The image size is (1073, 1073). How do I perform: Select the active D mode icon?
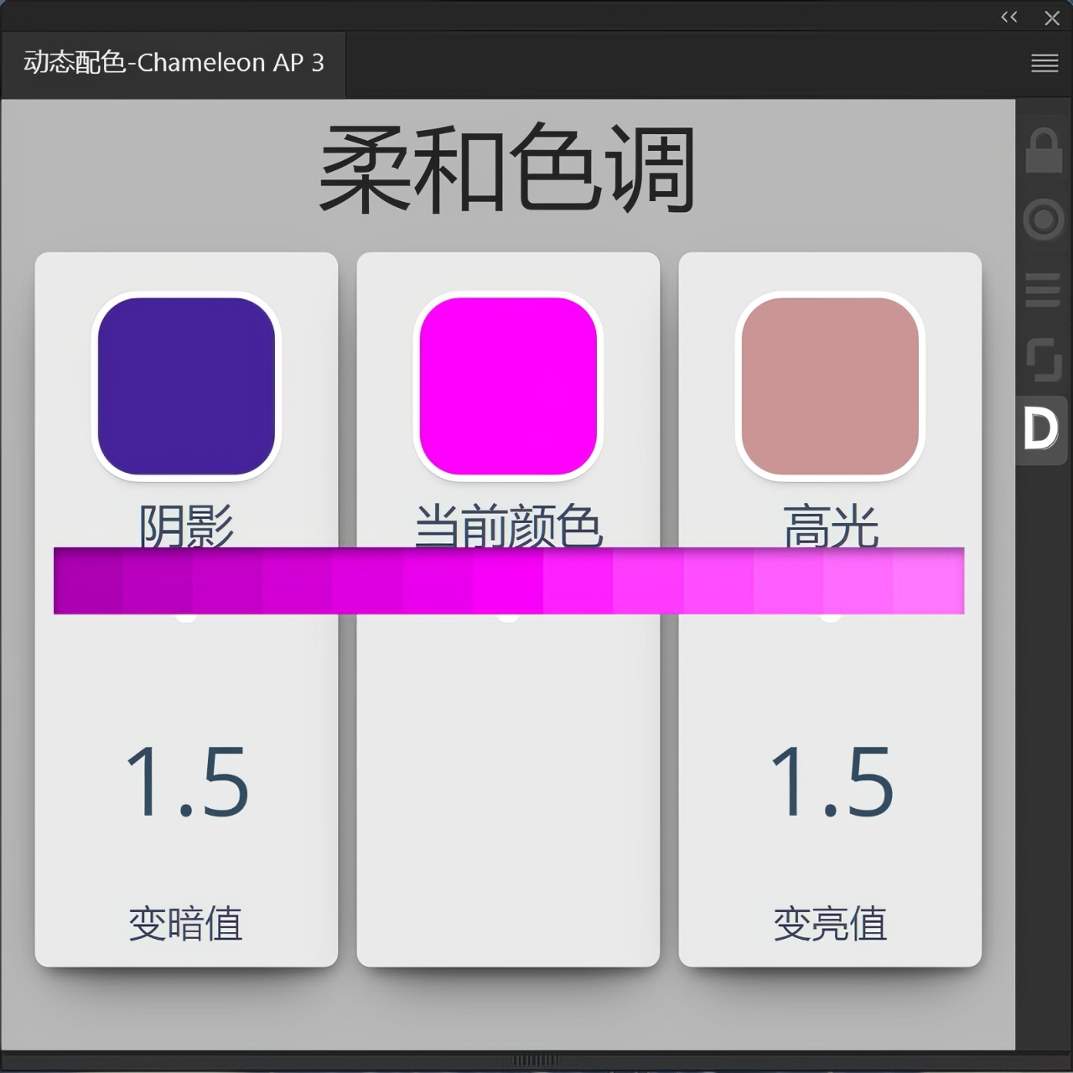pyautogui.click(x=1041, y=430)
